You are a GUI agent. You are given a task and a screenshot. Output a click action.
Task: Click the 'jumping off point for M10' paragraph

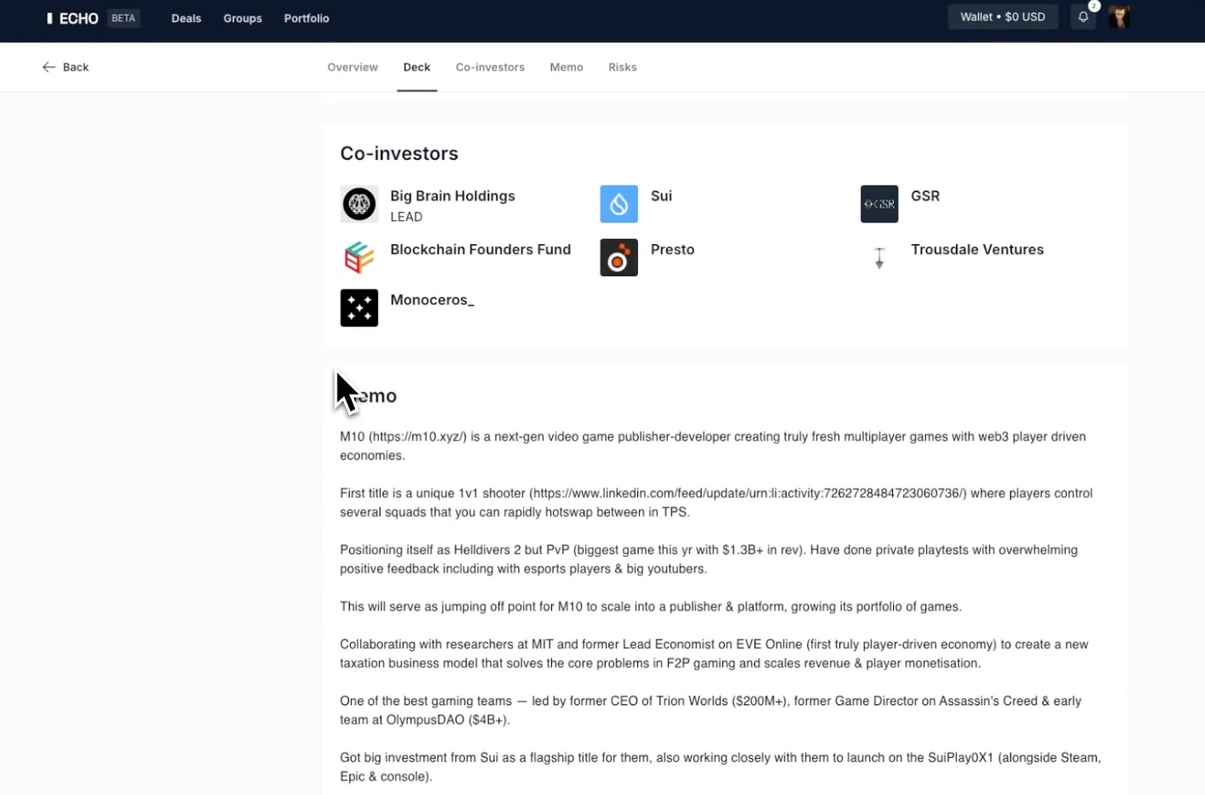pos(651,606)
